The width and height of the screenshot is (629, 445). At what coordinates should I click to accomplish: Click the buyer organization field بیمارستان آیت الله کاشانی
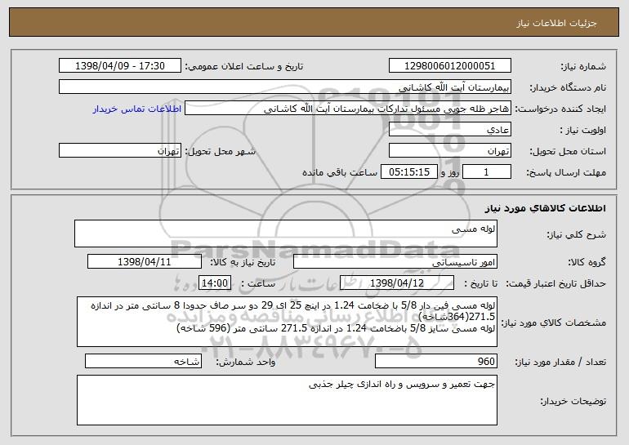(x=285, y=87)
